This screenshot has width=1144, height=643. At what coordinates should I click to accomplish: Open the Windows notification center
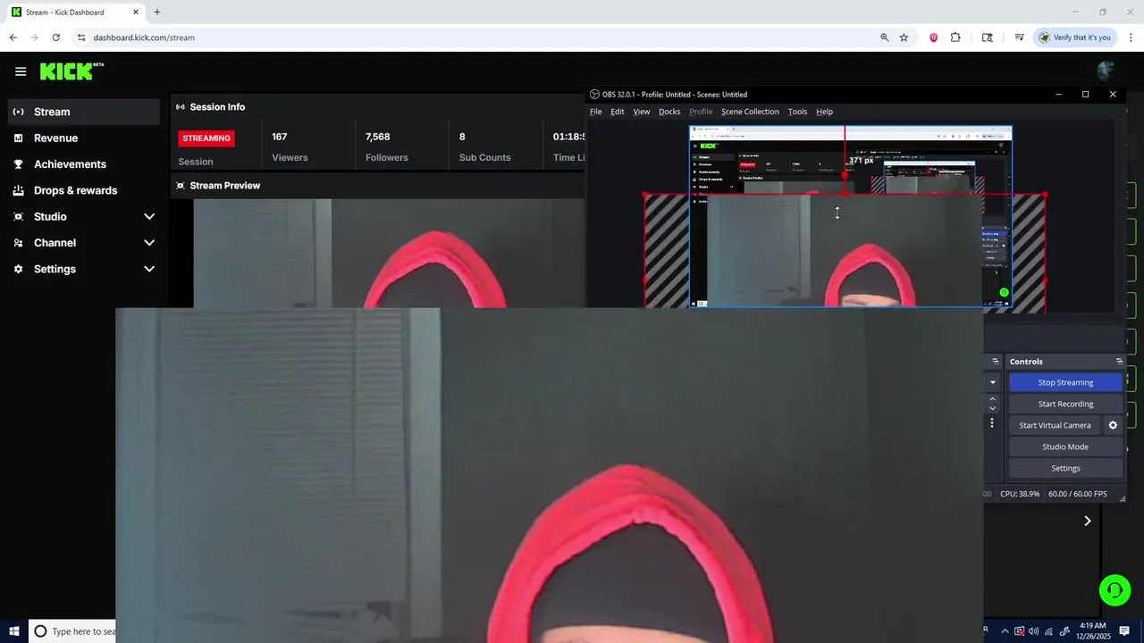tap(1124, 631)
